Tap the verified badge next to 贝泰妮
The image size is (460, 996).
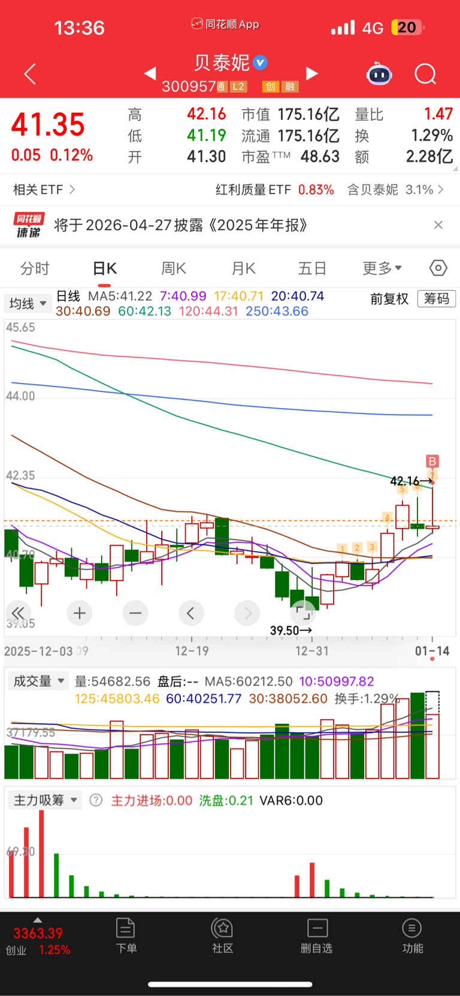pos(260,62)
